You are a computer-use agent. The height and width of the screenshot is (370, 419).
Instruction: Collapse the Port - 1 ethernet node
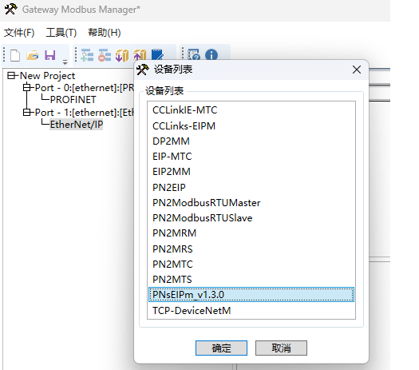tap(26, 112)
